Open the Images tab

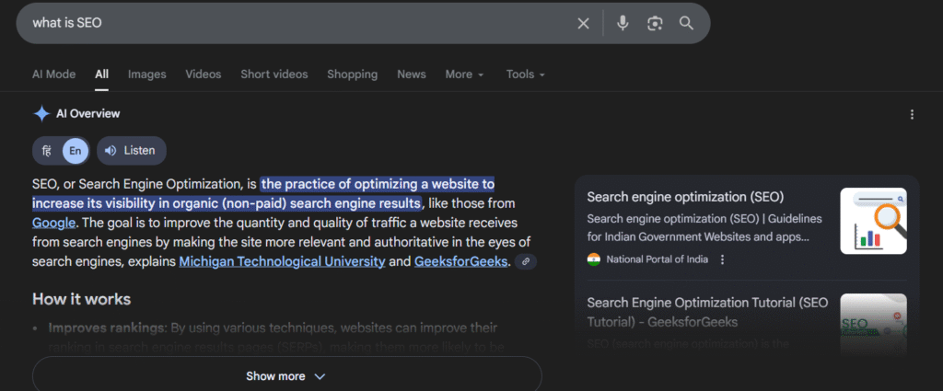[146, 75]
